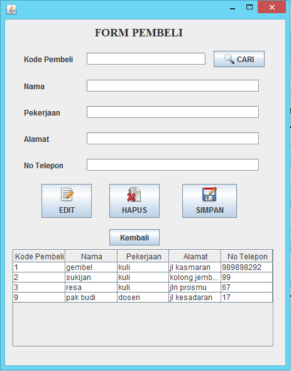Screen dimensions: 291x371
Task: Click the phone cell showing 99
Action: coord(247,277)
